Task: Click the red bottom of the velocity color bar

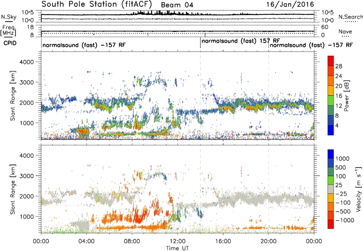Action: tap(331, 224)
